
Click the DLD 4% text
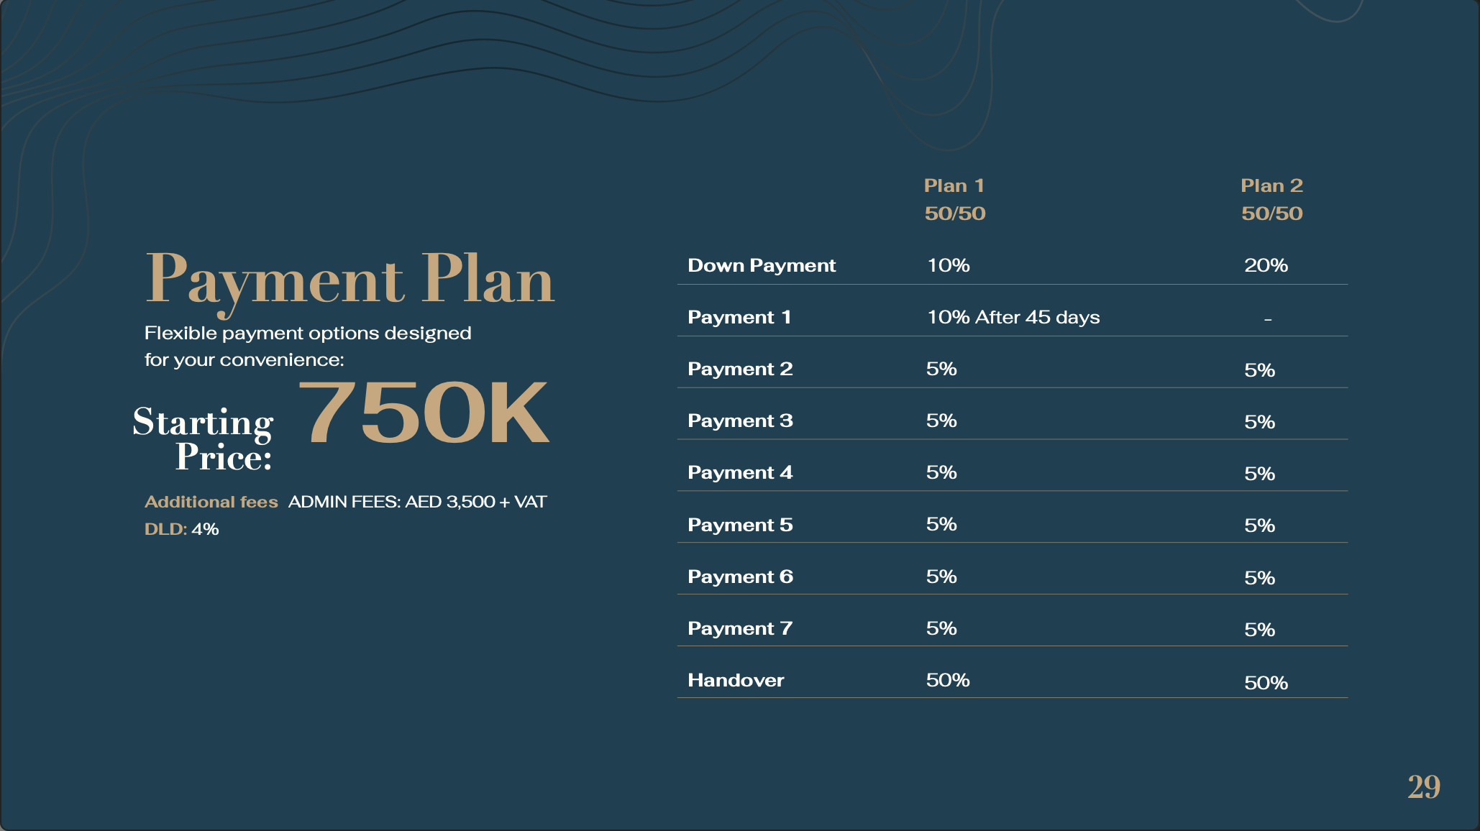tap(181, 529)
